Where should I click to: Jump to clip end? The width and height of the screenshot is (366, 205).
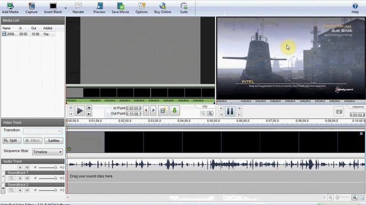89,114
